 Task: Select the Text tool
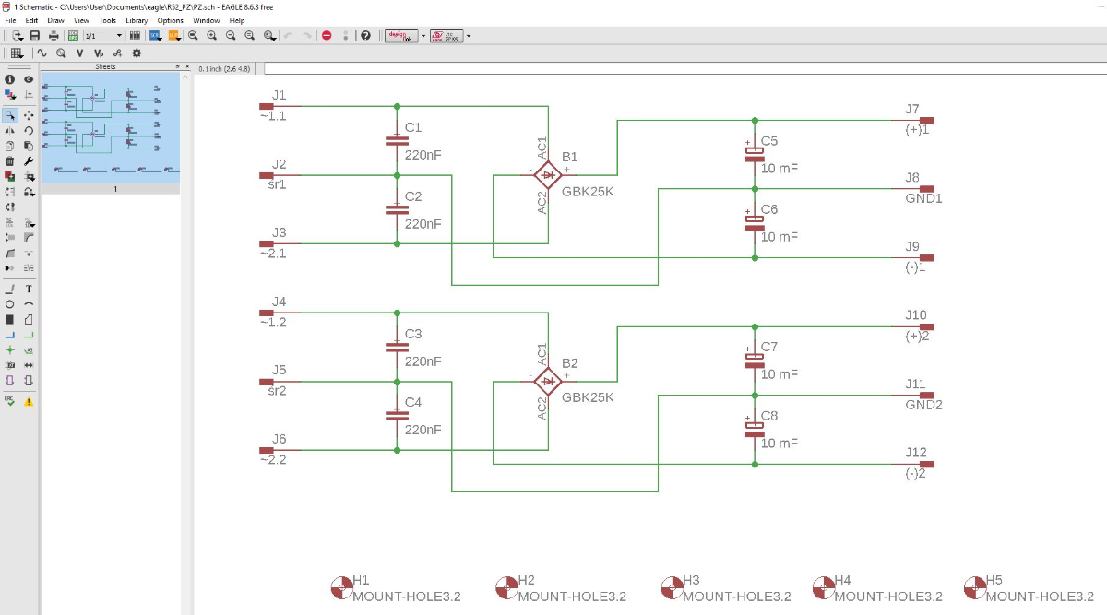click(29, 289)
